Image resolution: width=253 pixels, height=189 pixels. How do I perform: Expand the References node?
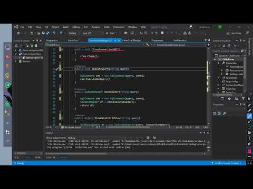coord(218,78)
